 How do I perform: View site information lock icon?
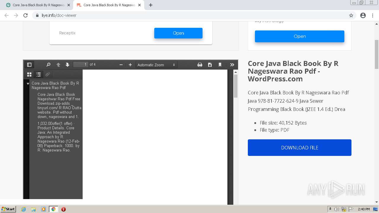click(37, 15)
